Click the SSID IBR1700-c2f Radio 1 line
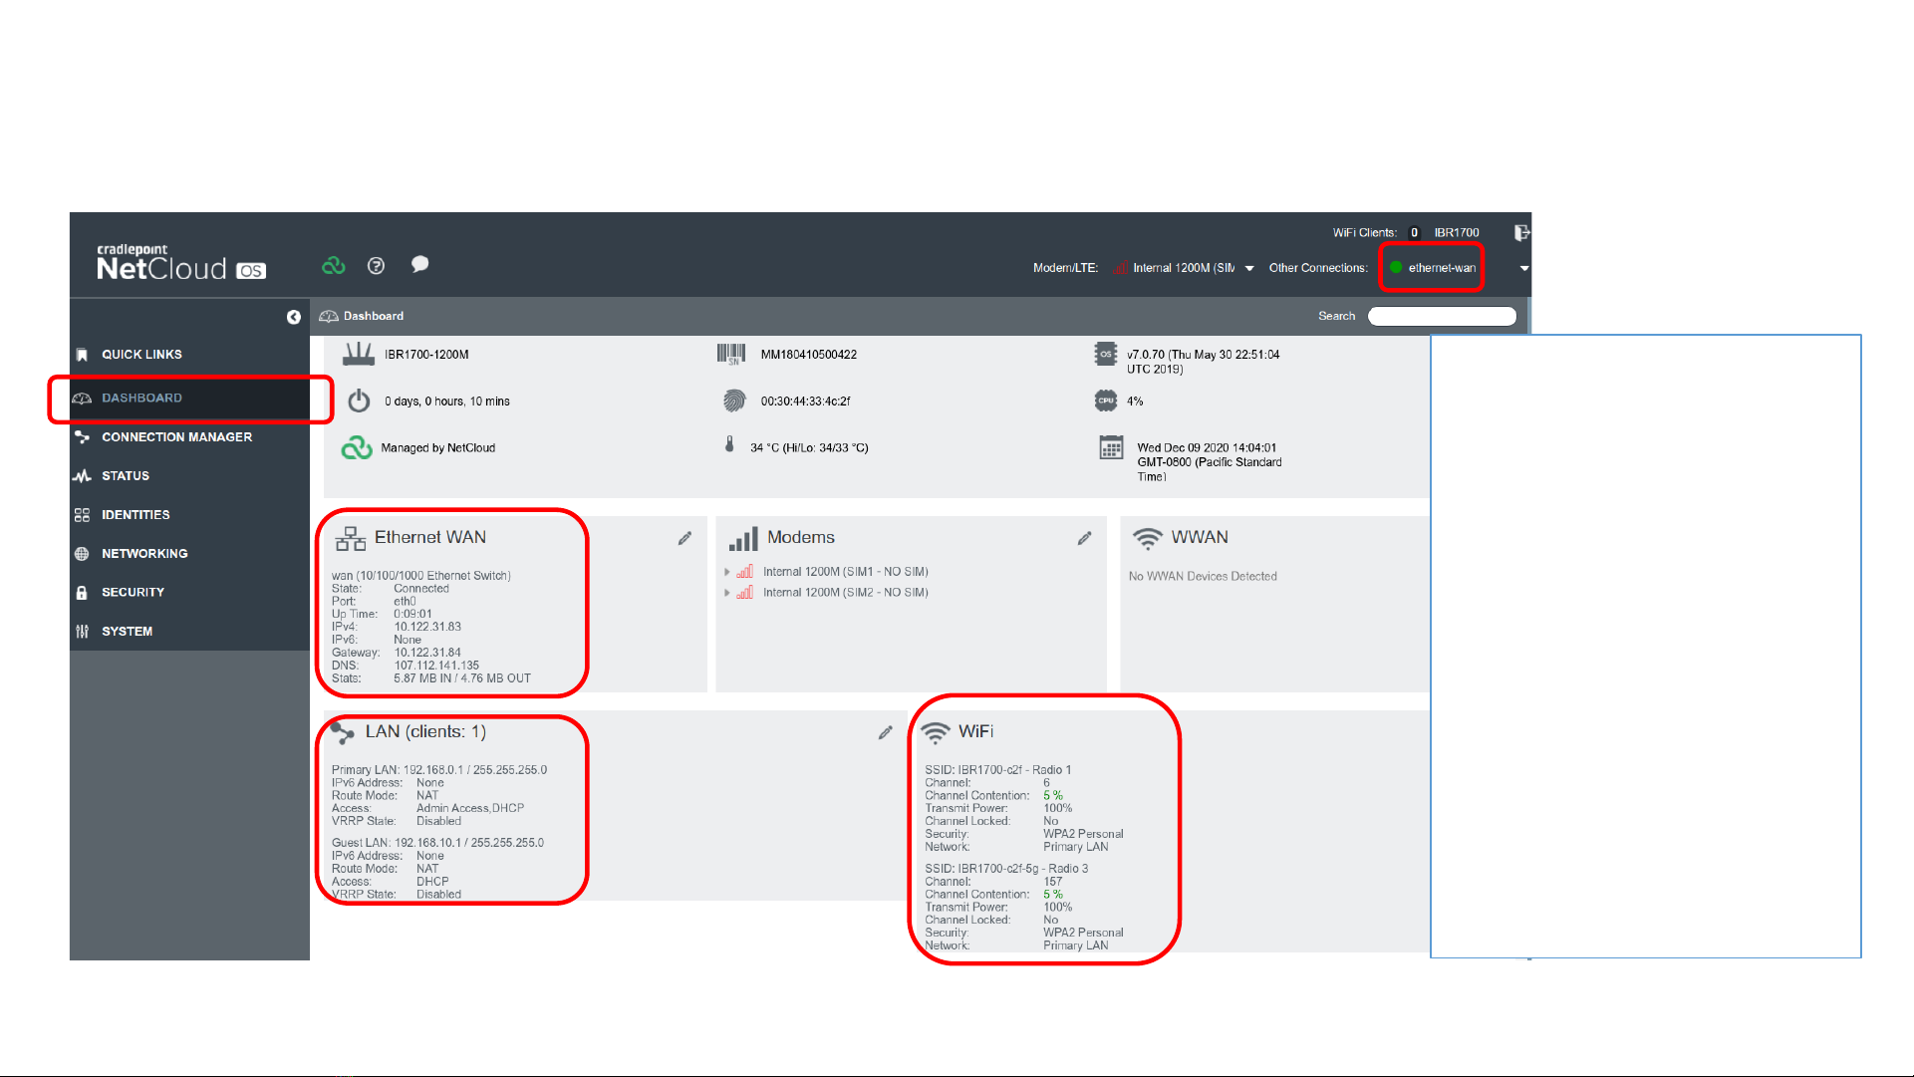Image resolution: width=1914 pixels, height=1077 pixels. coord(997,770)
